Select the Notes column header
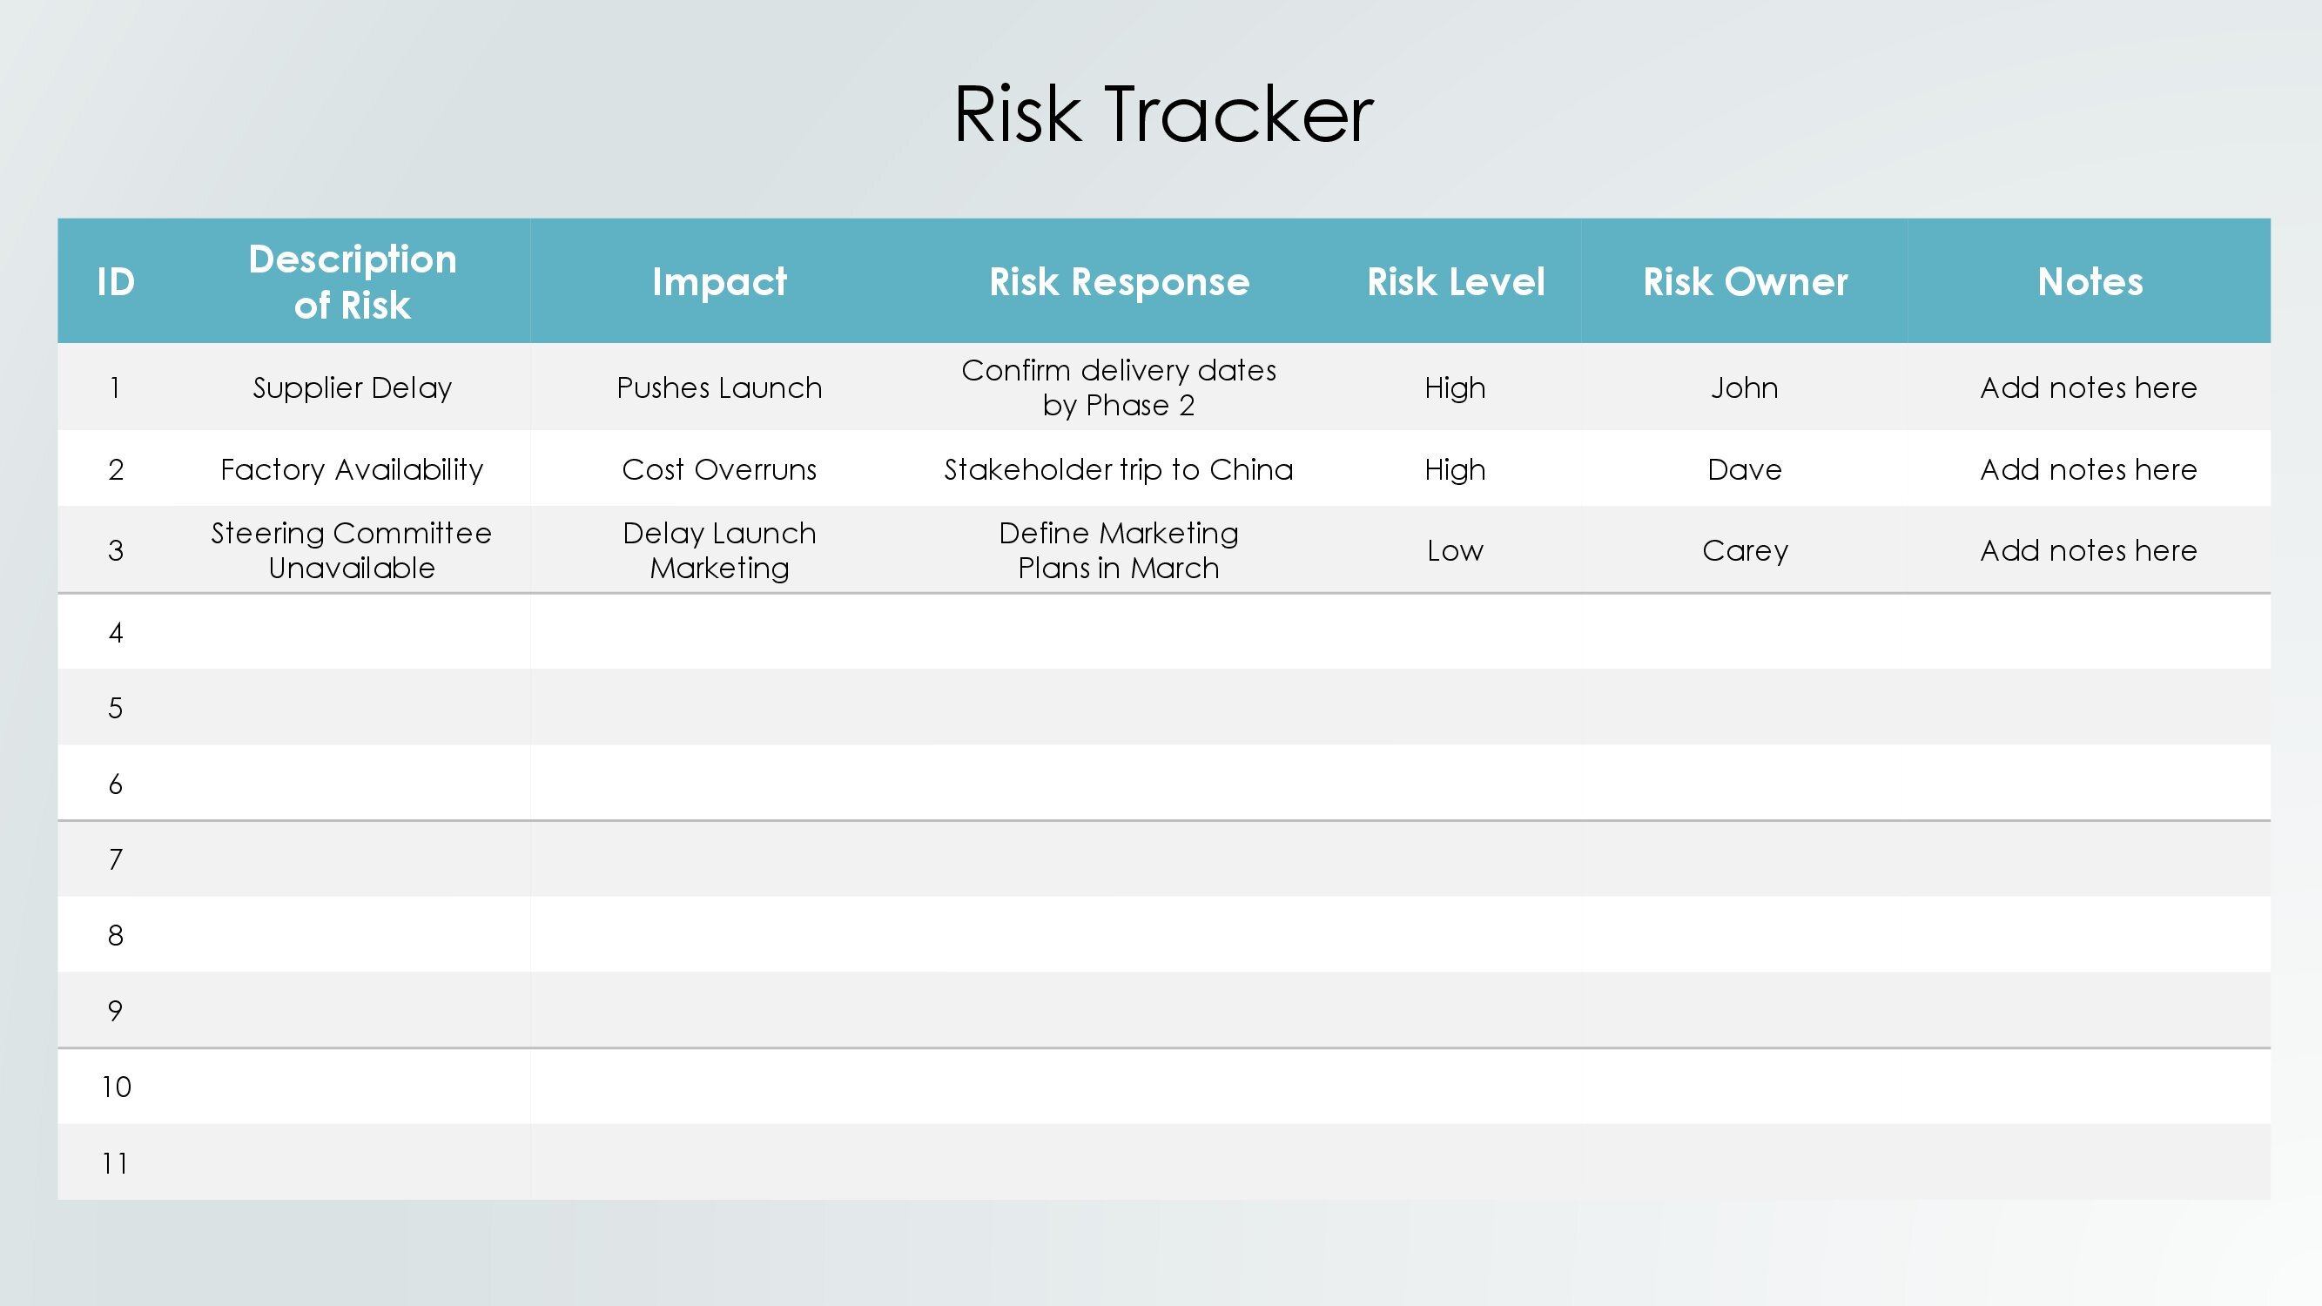The image size is (2322, 1306). pyautogui.click(x=2089, y=281)
